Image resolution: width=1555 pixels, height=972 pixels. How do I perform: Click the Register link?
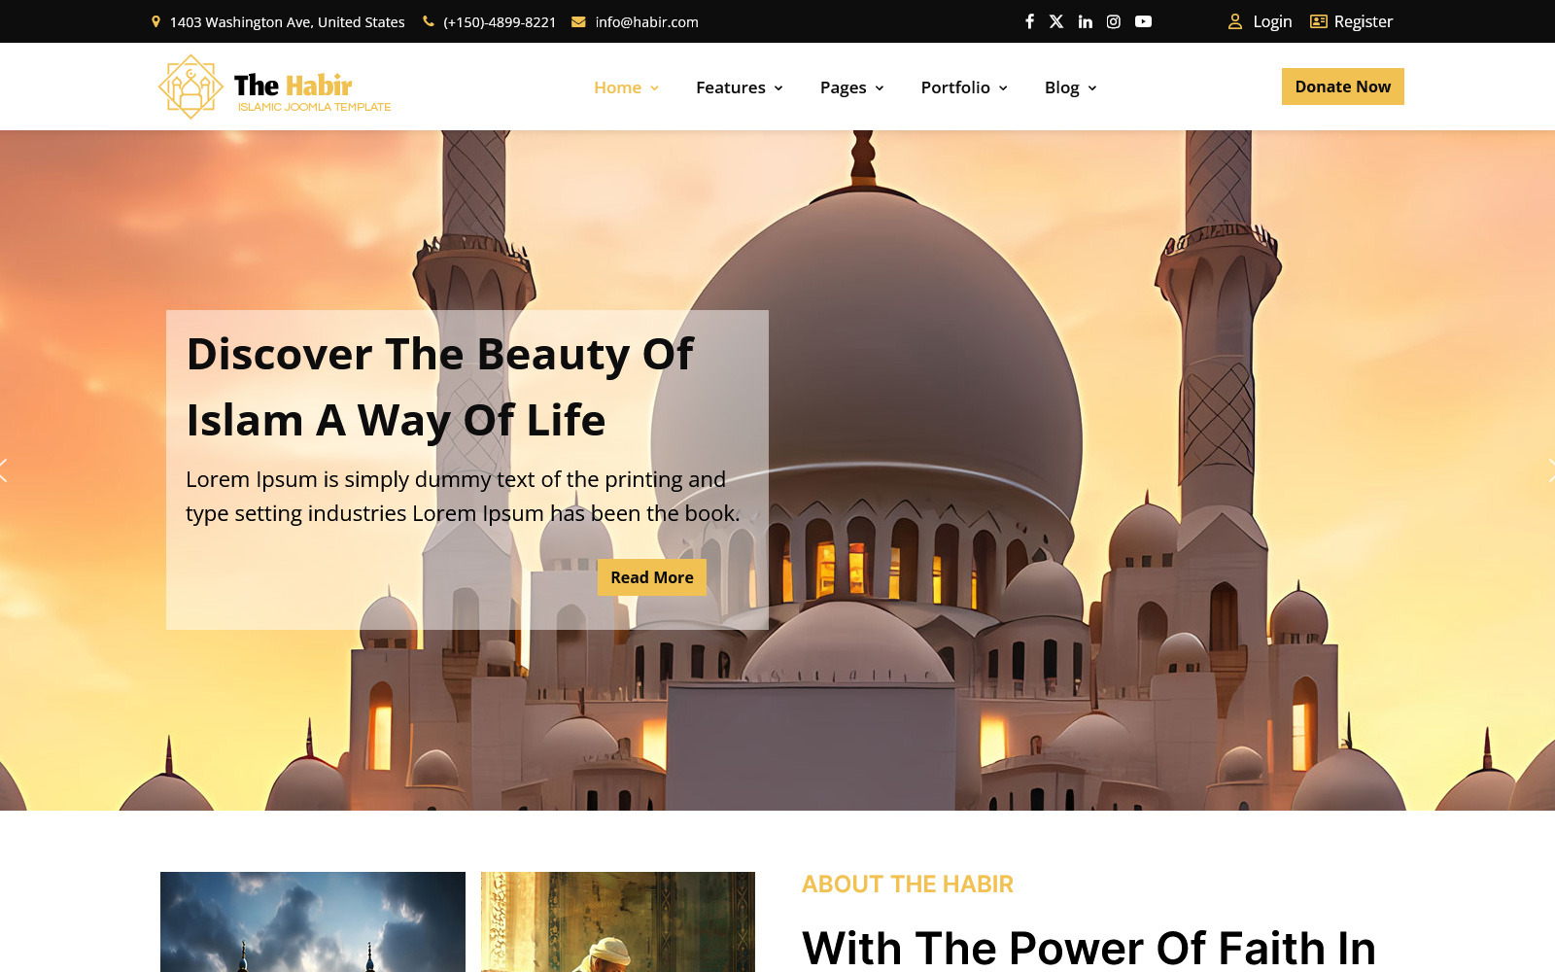[1365, 20]
